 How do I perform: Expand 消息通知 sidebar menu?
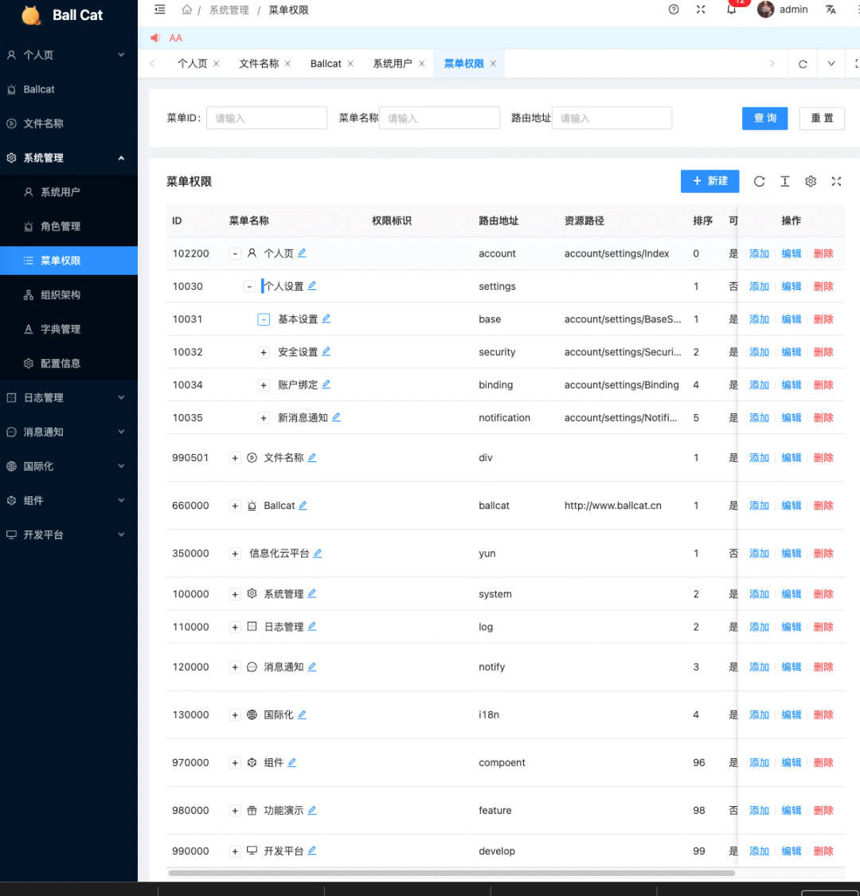click(x=68, y=432)
